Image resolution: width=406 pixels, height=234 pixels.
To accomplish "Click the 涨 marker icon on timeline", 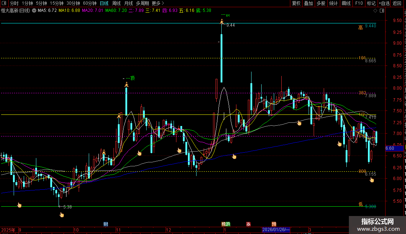I will (248, 224).
